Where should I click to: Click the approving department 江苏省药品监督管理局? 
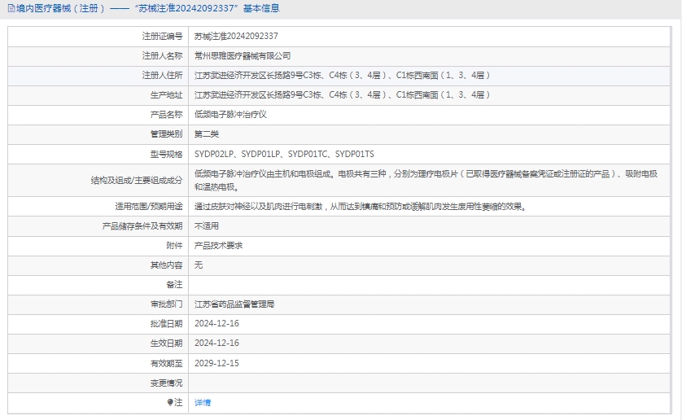234,304
